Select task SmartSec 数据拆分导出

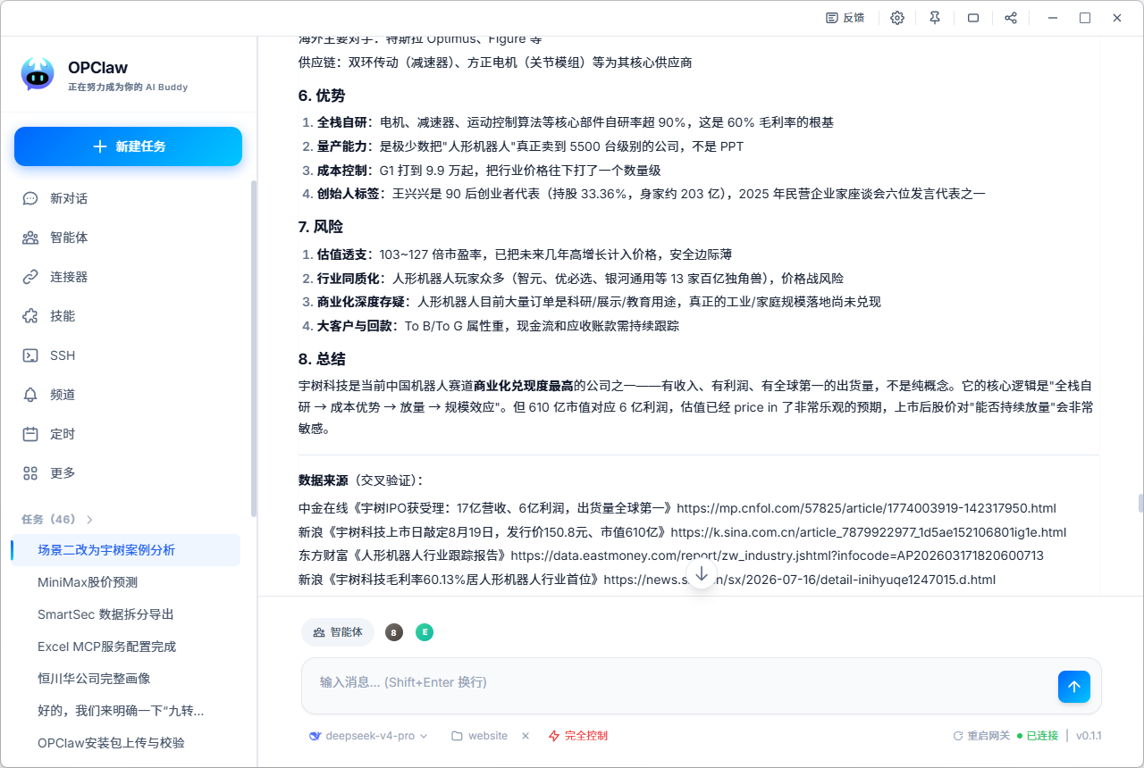tap(126, 614)
